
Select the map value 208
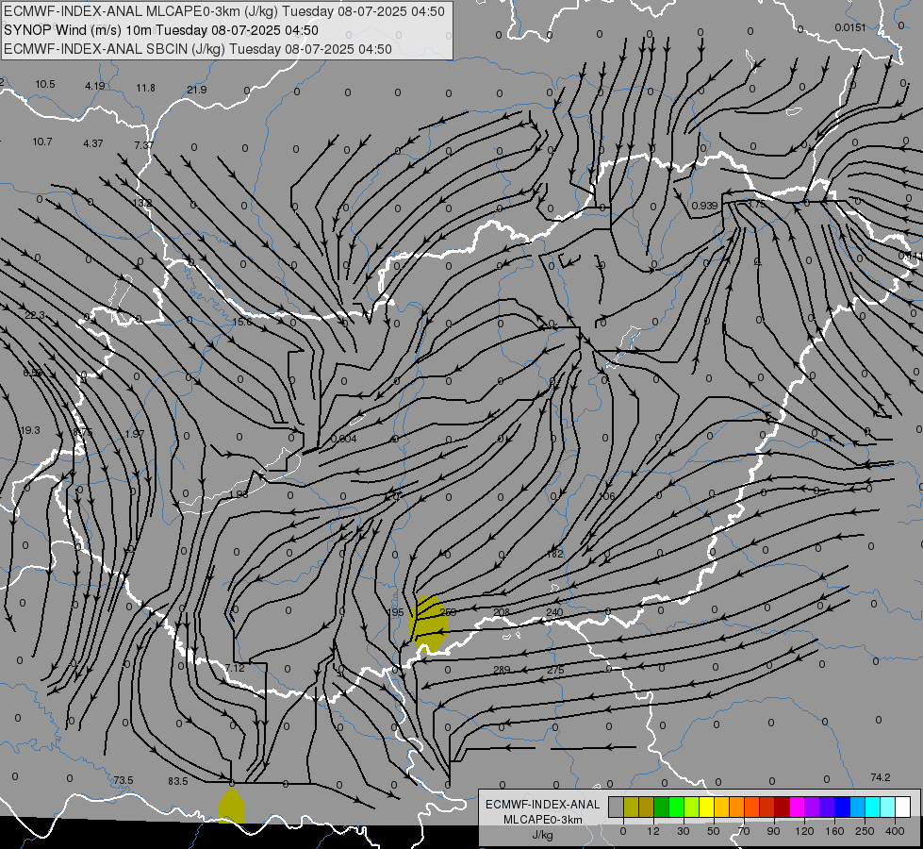pos(502,612)
